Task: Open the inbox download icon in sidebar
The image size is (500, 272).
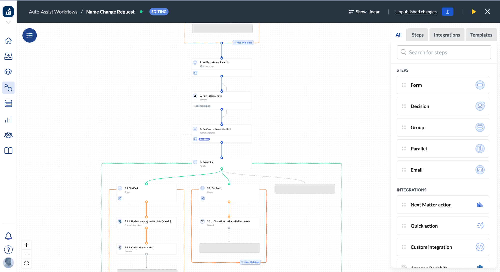Action: (x=8, y=56)
